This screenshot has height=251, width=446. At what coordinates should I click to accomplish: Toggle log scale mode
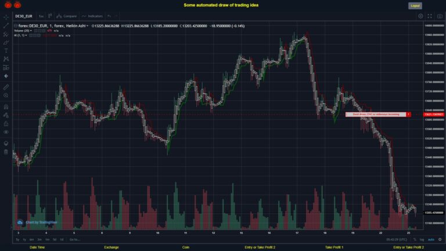pyautogui.click(x=422, y=239)
